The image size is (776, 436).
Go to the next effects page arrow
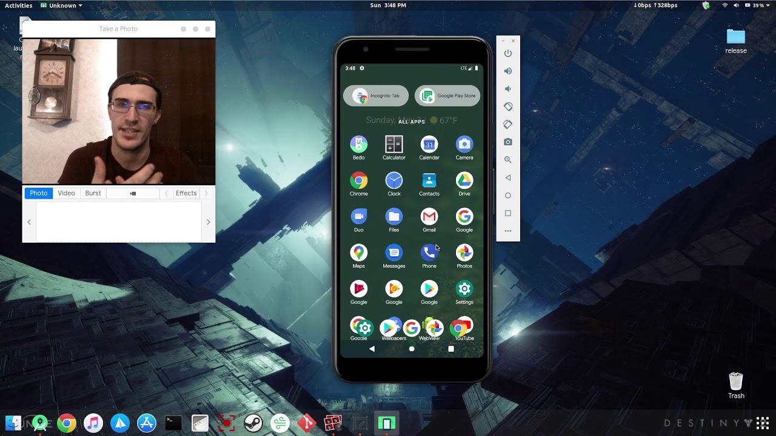[x=206, y=193]
